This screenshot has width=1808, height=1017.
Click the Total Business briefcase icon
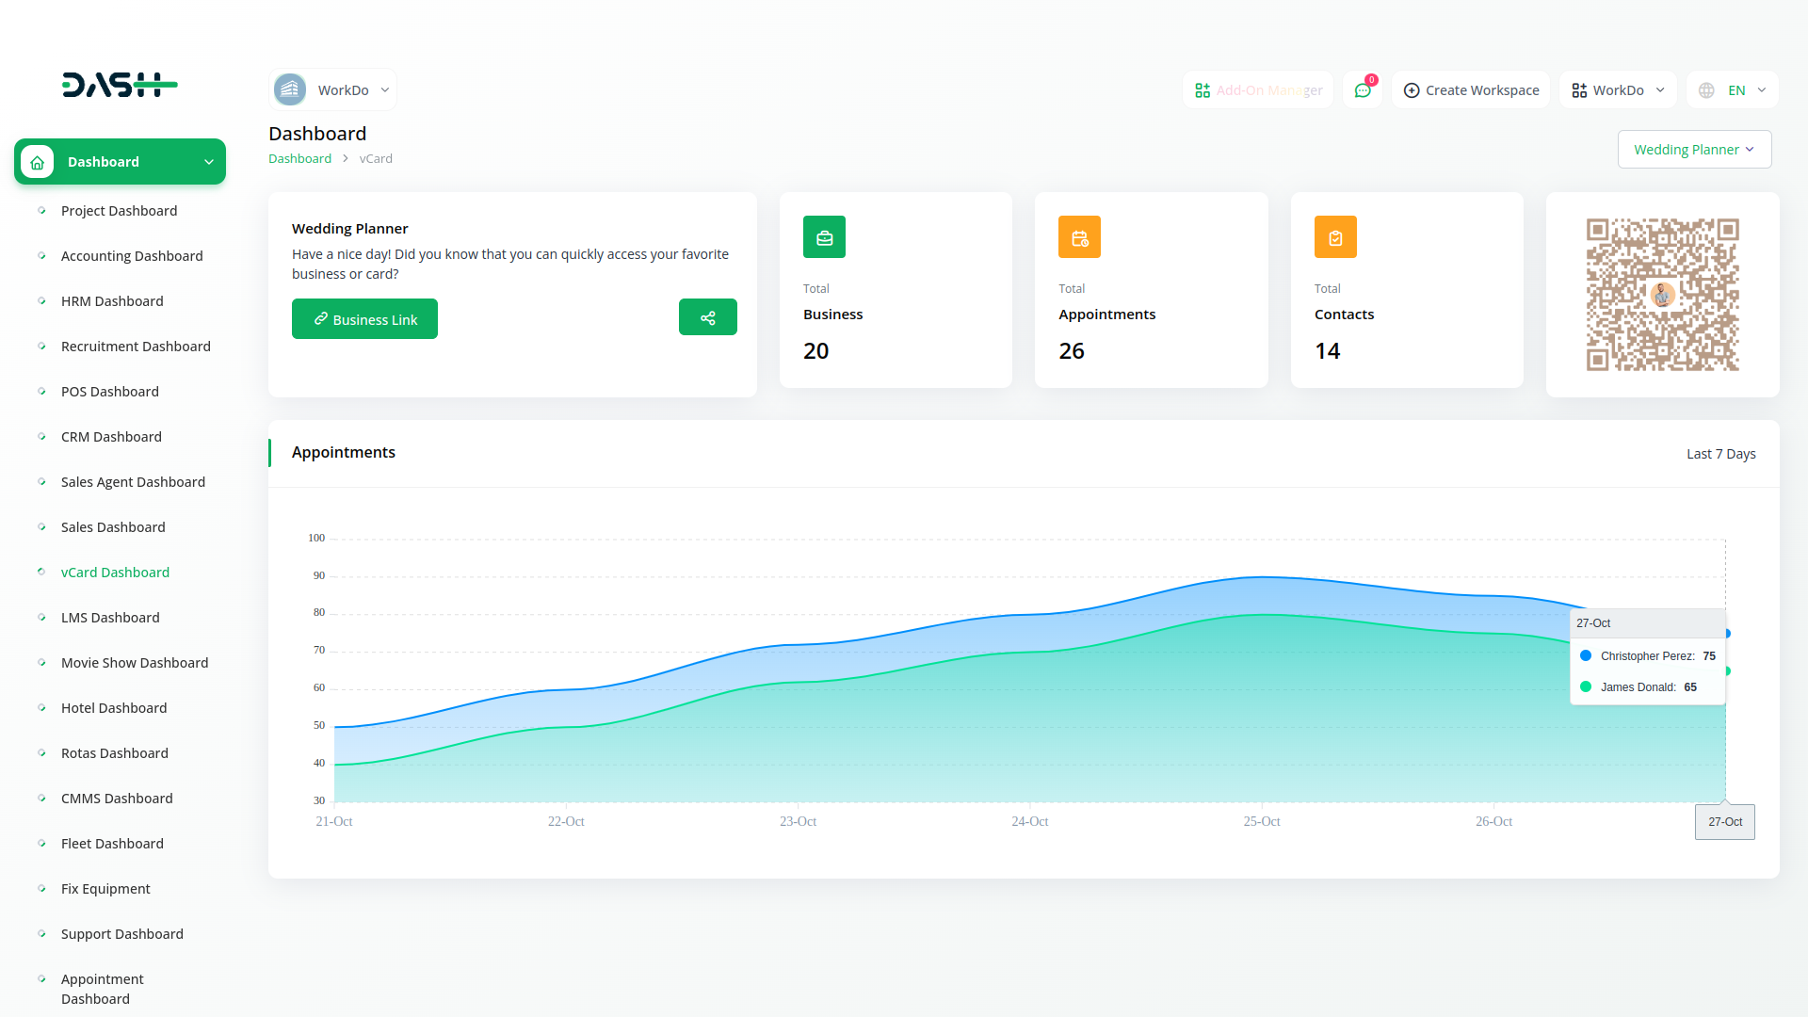coord(824,237)
